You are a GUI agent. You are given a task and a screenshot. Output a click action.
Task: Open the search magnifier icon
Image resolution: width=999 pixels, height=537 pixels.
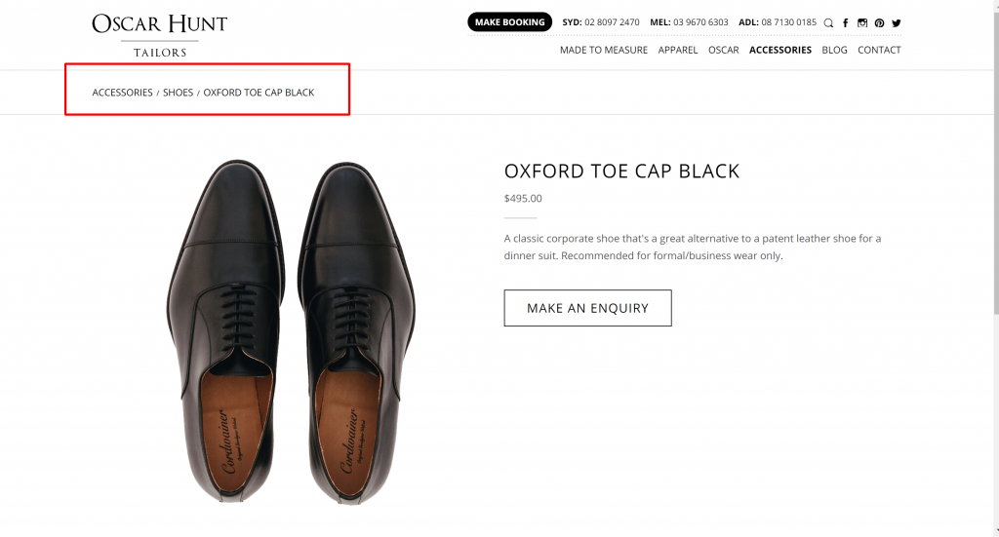pos(828,22)
